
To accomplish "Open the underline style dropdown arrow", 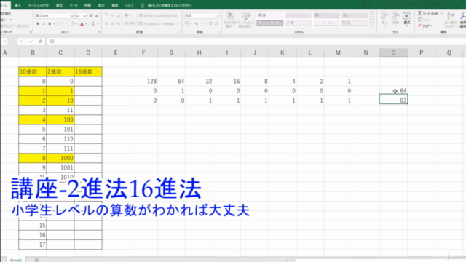I will click(x=54, y=24).
